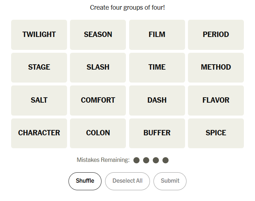Select the STAGE word tile
This screenshot has height=201, width=255.
click(39, 67)
